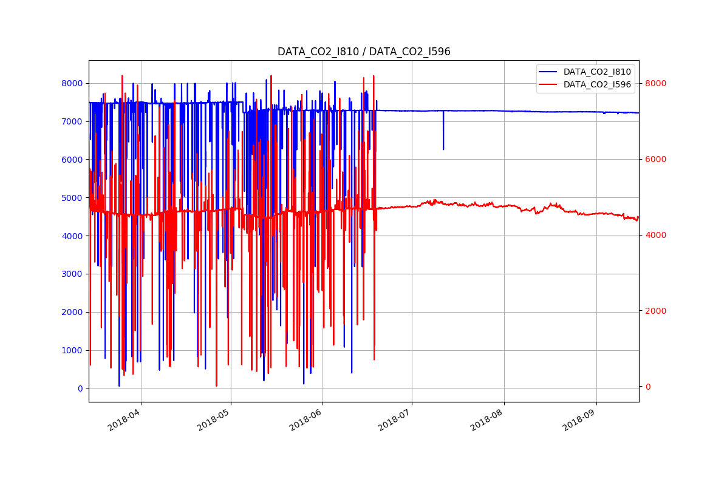Click the blue 0 tick on the left axis

(x=79, y=388)
